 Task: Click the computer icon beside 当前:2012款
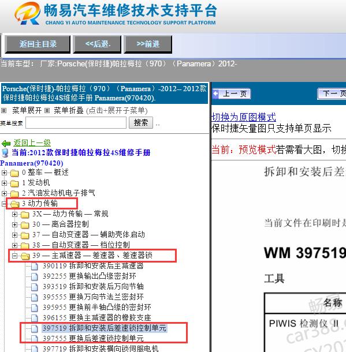[5, 153]
